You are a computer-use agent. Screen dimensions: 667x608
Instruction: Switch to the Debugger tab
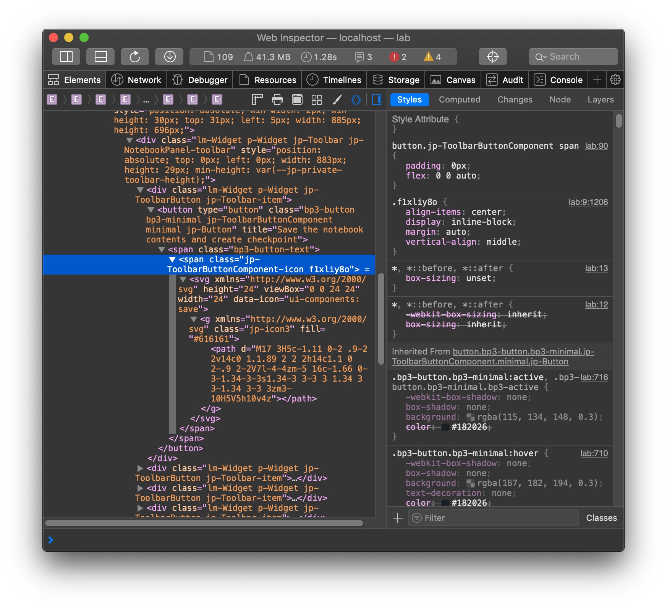[200, 80]
